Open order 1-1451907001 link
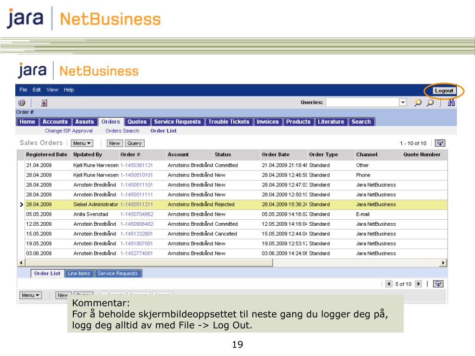 pos(137,243)
